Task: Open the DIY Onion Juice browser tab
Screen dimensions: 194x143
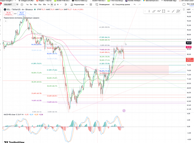Action: 186,1
